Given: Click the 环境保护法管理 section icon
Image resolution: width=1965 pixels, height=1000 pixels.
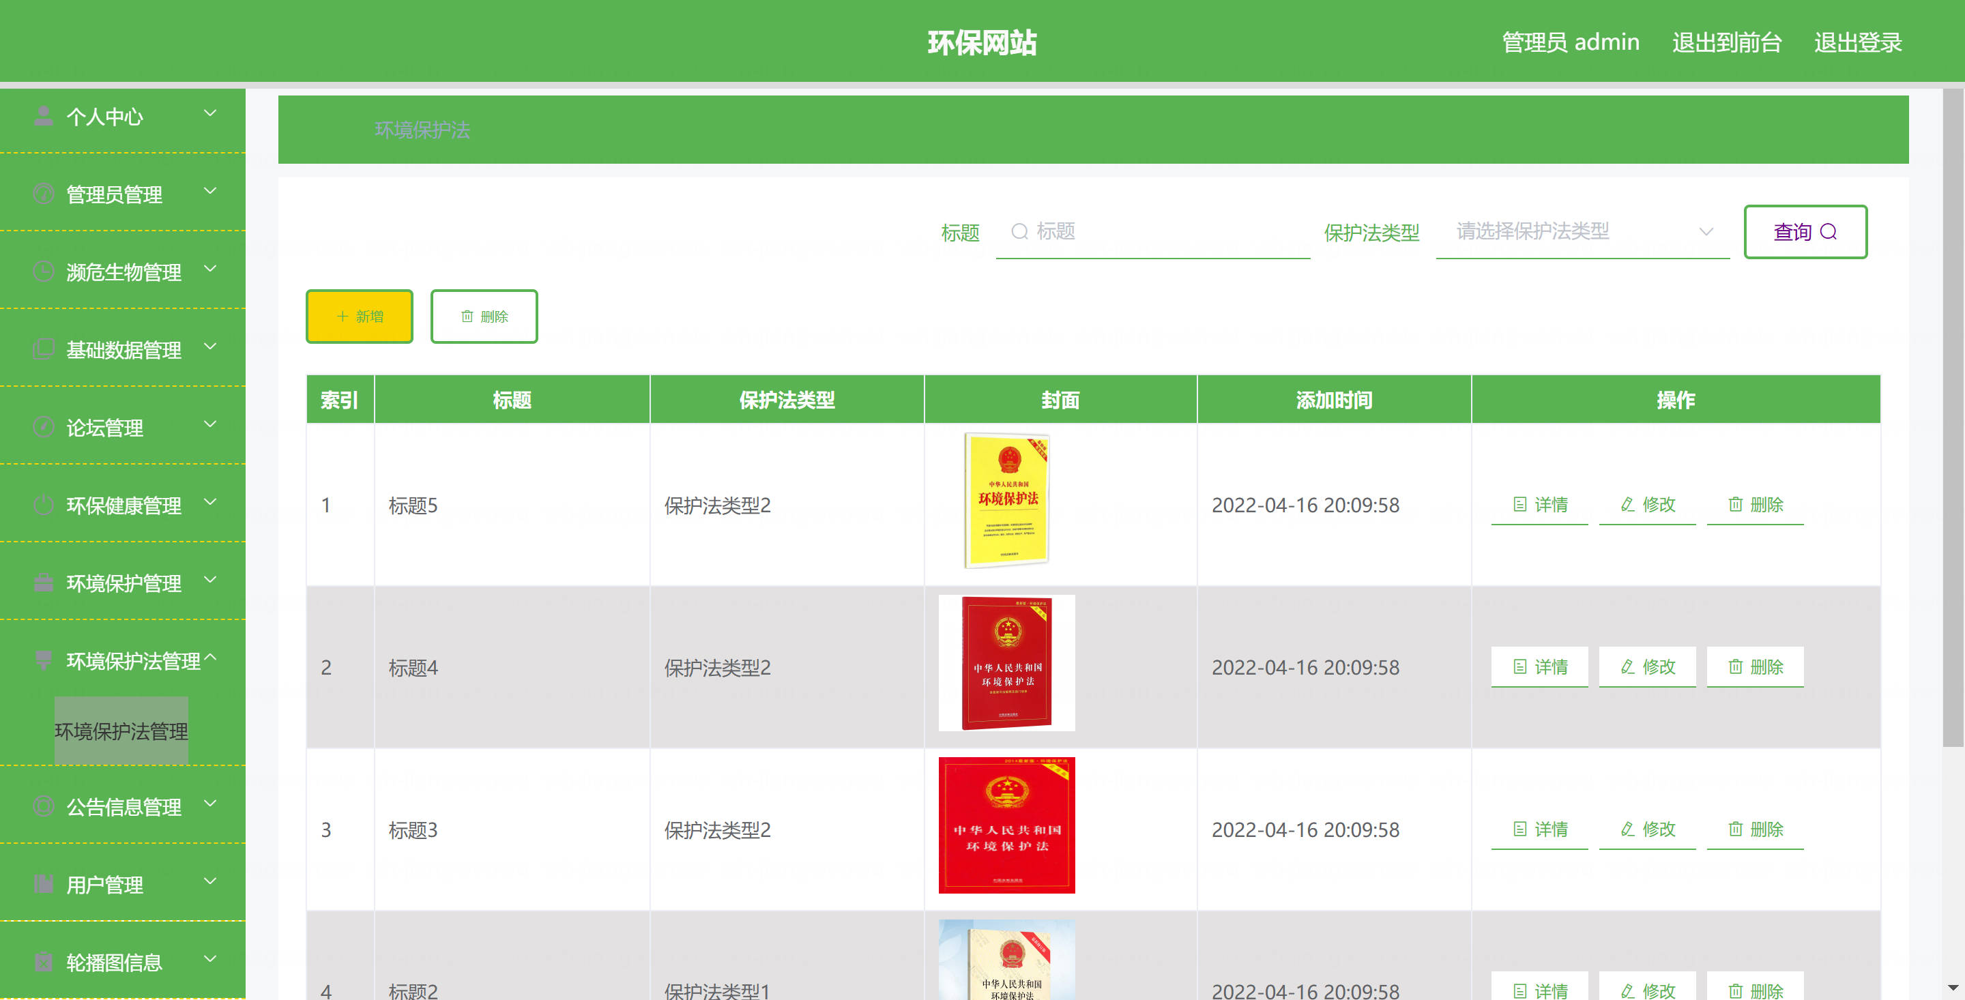Looking at the screenshot, I should [x=44, y=660].
